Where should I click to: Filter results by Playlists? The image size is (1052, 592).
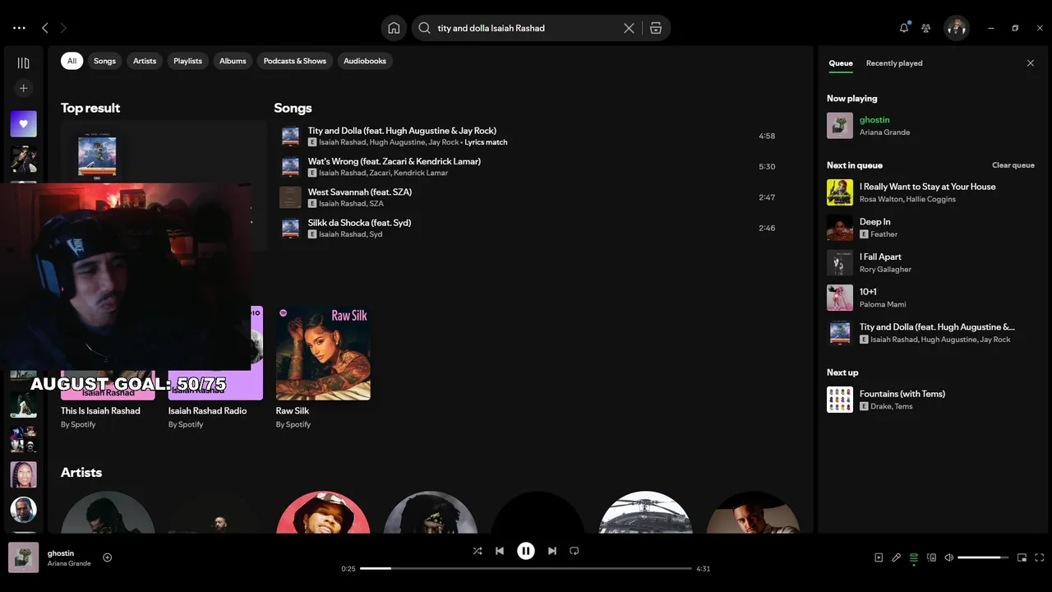187,61
